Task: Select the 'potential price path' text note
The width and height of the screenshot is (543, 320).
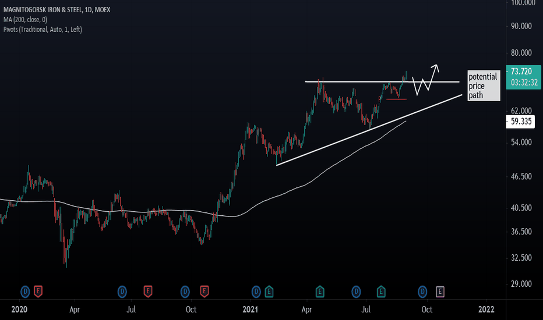Action: coord(484,86)
